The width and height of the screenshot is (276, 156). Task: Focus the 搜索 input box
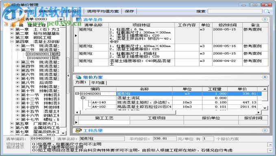pos(235,11)
